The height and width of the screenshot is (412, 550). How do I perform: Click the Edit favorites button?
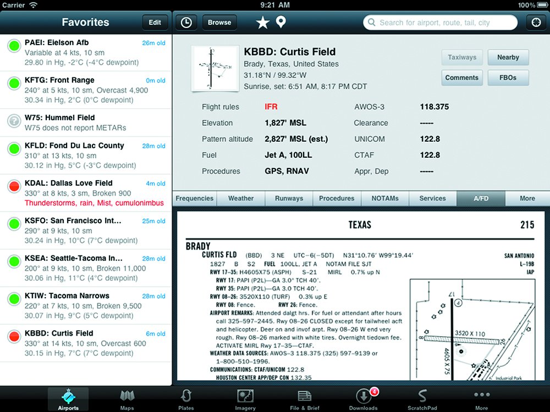pos(155,23)
